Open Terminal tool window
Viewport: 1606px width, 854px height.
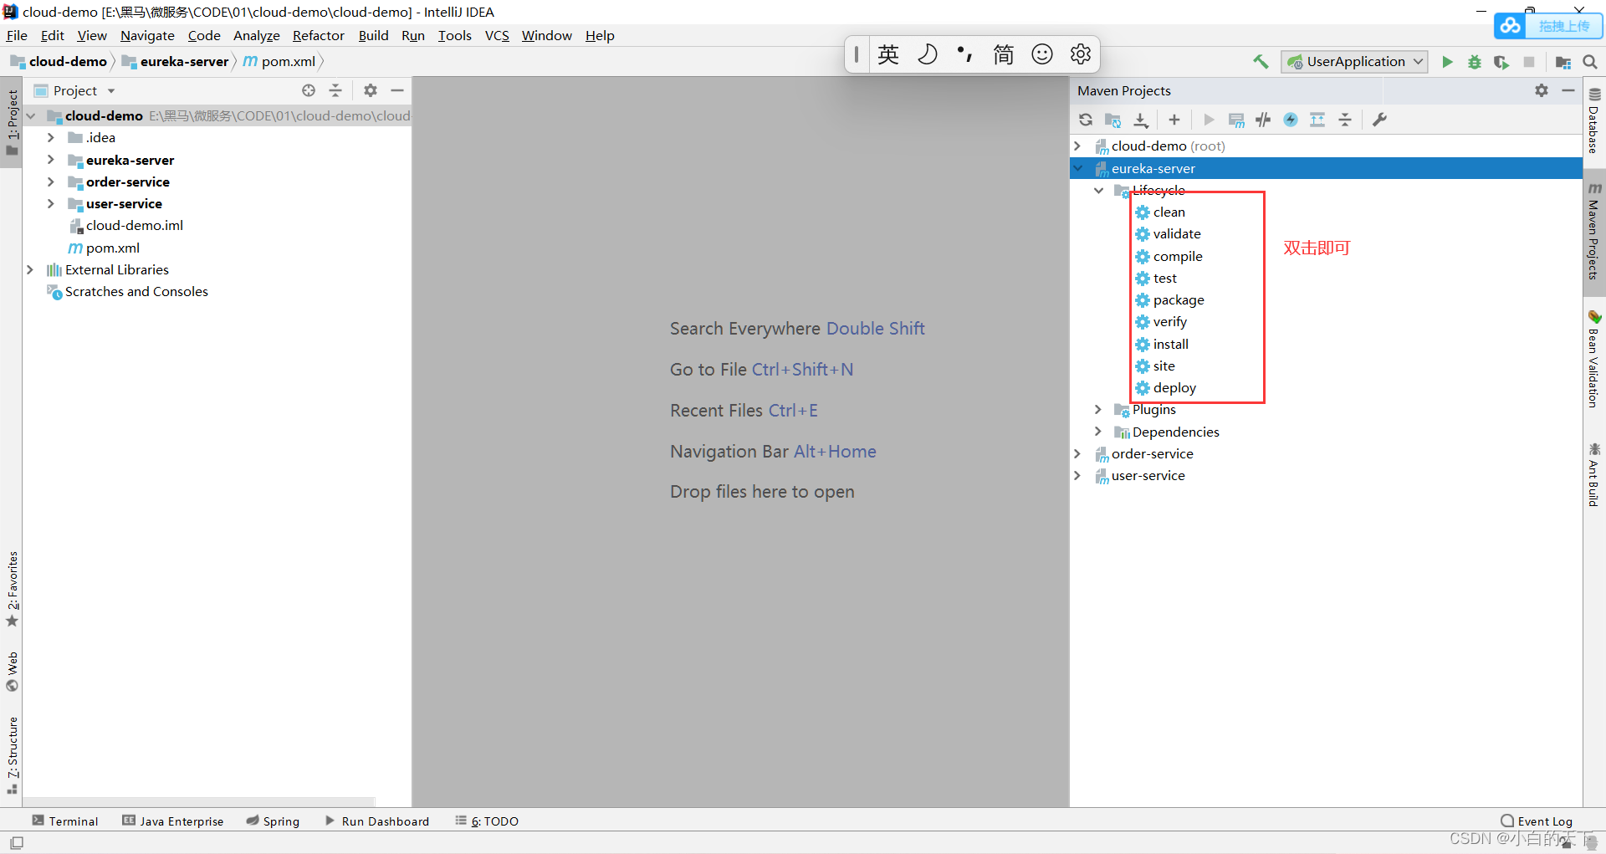pos(65,821)
